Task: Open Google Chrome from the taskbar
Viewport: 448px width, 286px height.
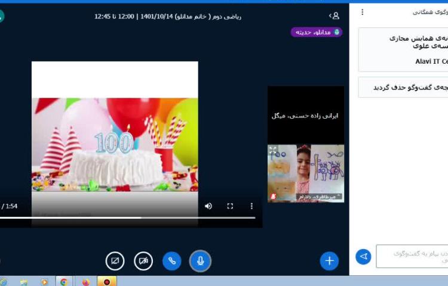Action: [x=64, y=281]
